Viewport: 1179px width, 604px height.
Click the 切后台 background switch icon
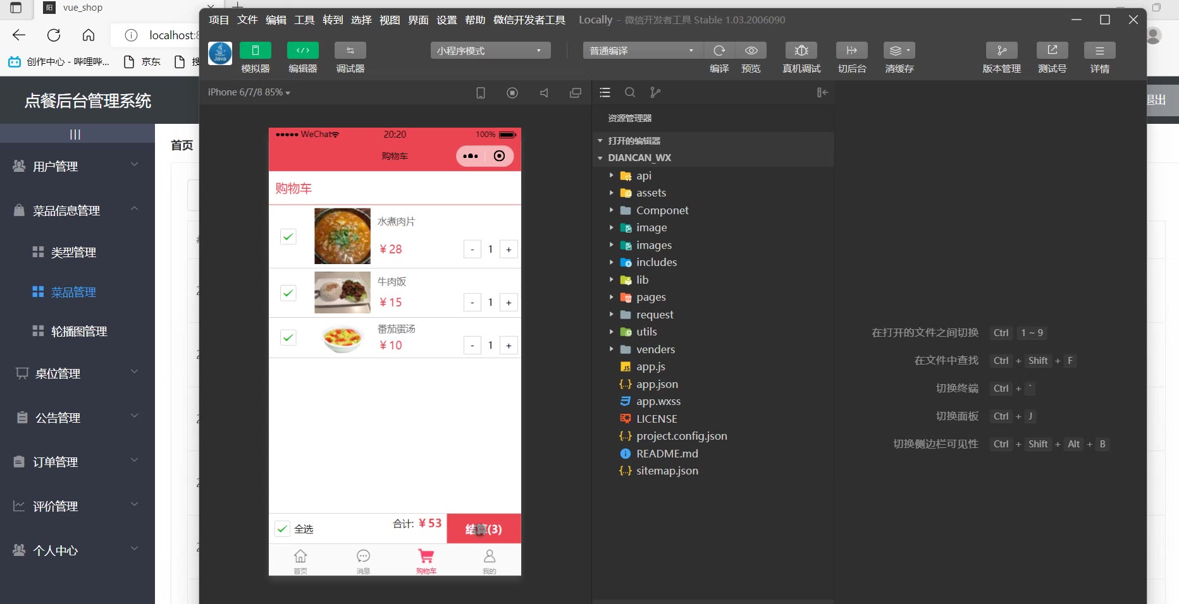pyautogui.click(x=852, y=51)
